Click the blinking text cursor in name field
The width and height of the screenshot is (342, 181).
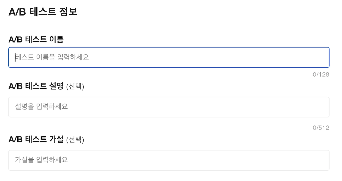15,57
